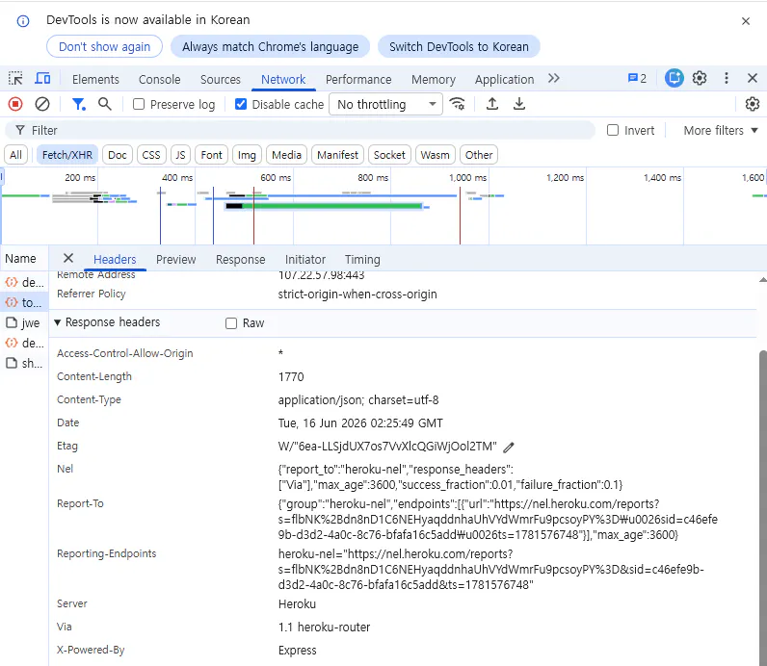This screenshot has height=666, width=767.
Task: Open the Initiator tab of the request
Action: 305,260
